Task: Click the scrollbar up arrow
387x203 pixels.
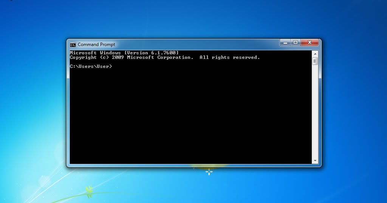Action: pos(315,54)
